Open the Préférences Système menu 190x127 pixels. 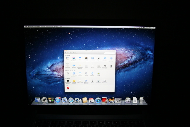coord(34,26)
